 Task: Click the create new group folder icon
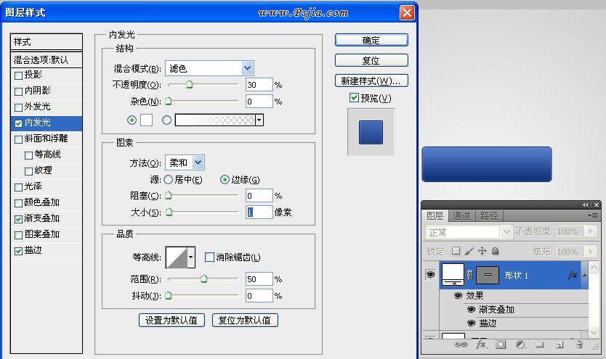pyautogui.click(x=539, y=344)
